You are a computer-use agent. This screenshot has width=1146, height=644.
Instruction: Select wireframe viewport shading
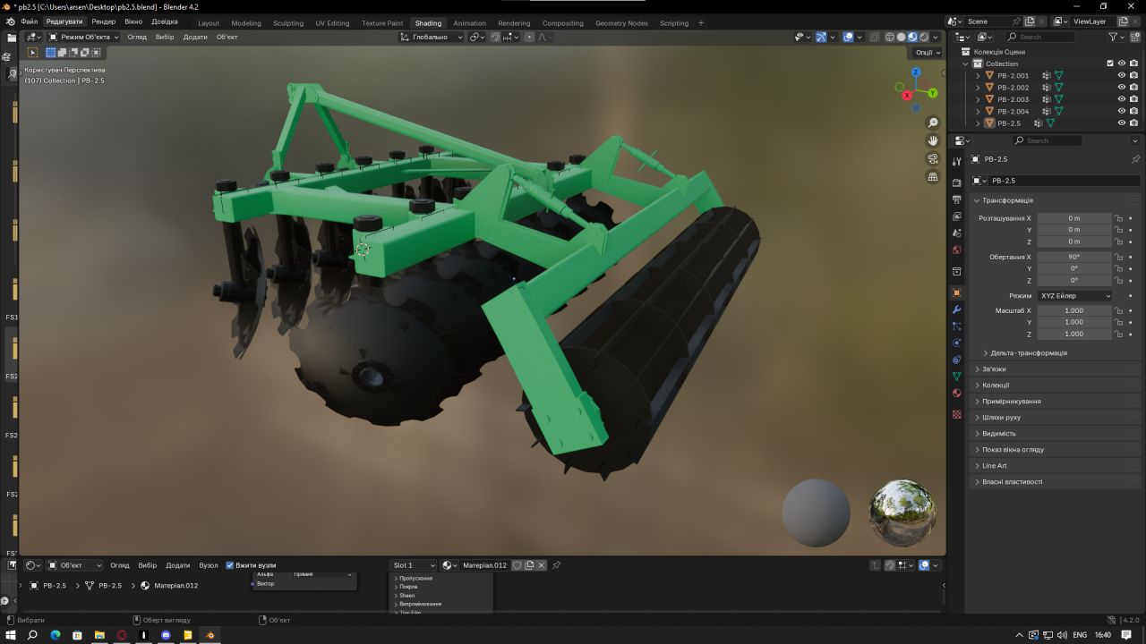890,37
